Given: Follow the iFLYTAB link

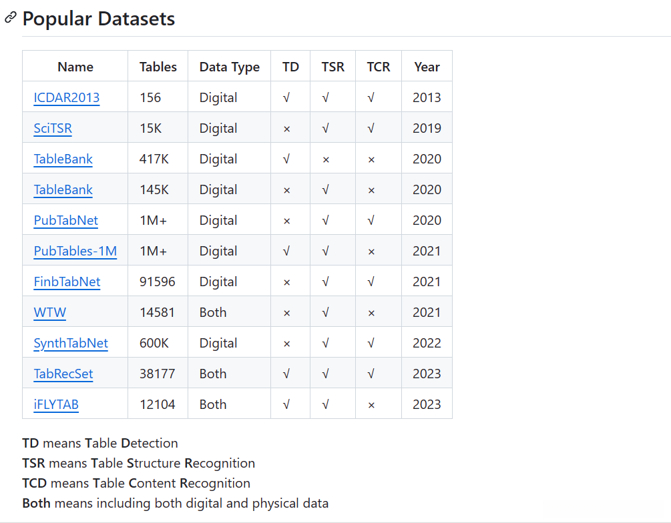Looking at the screenshot, I should click(x=56, y=404).
